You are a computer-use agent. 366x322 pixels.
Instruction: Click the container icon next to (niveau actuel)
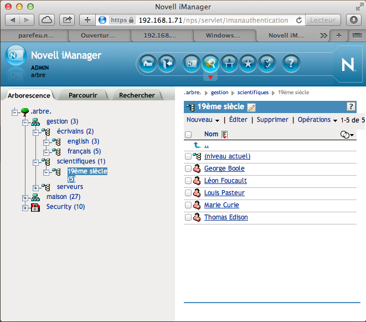coord(197,156)
